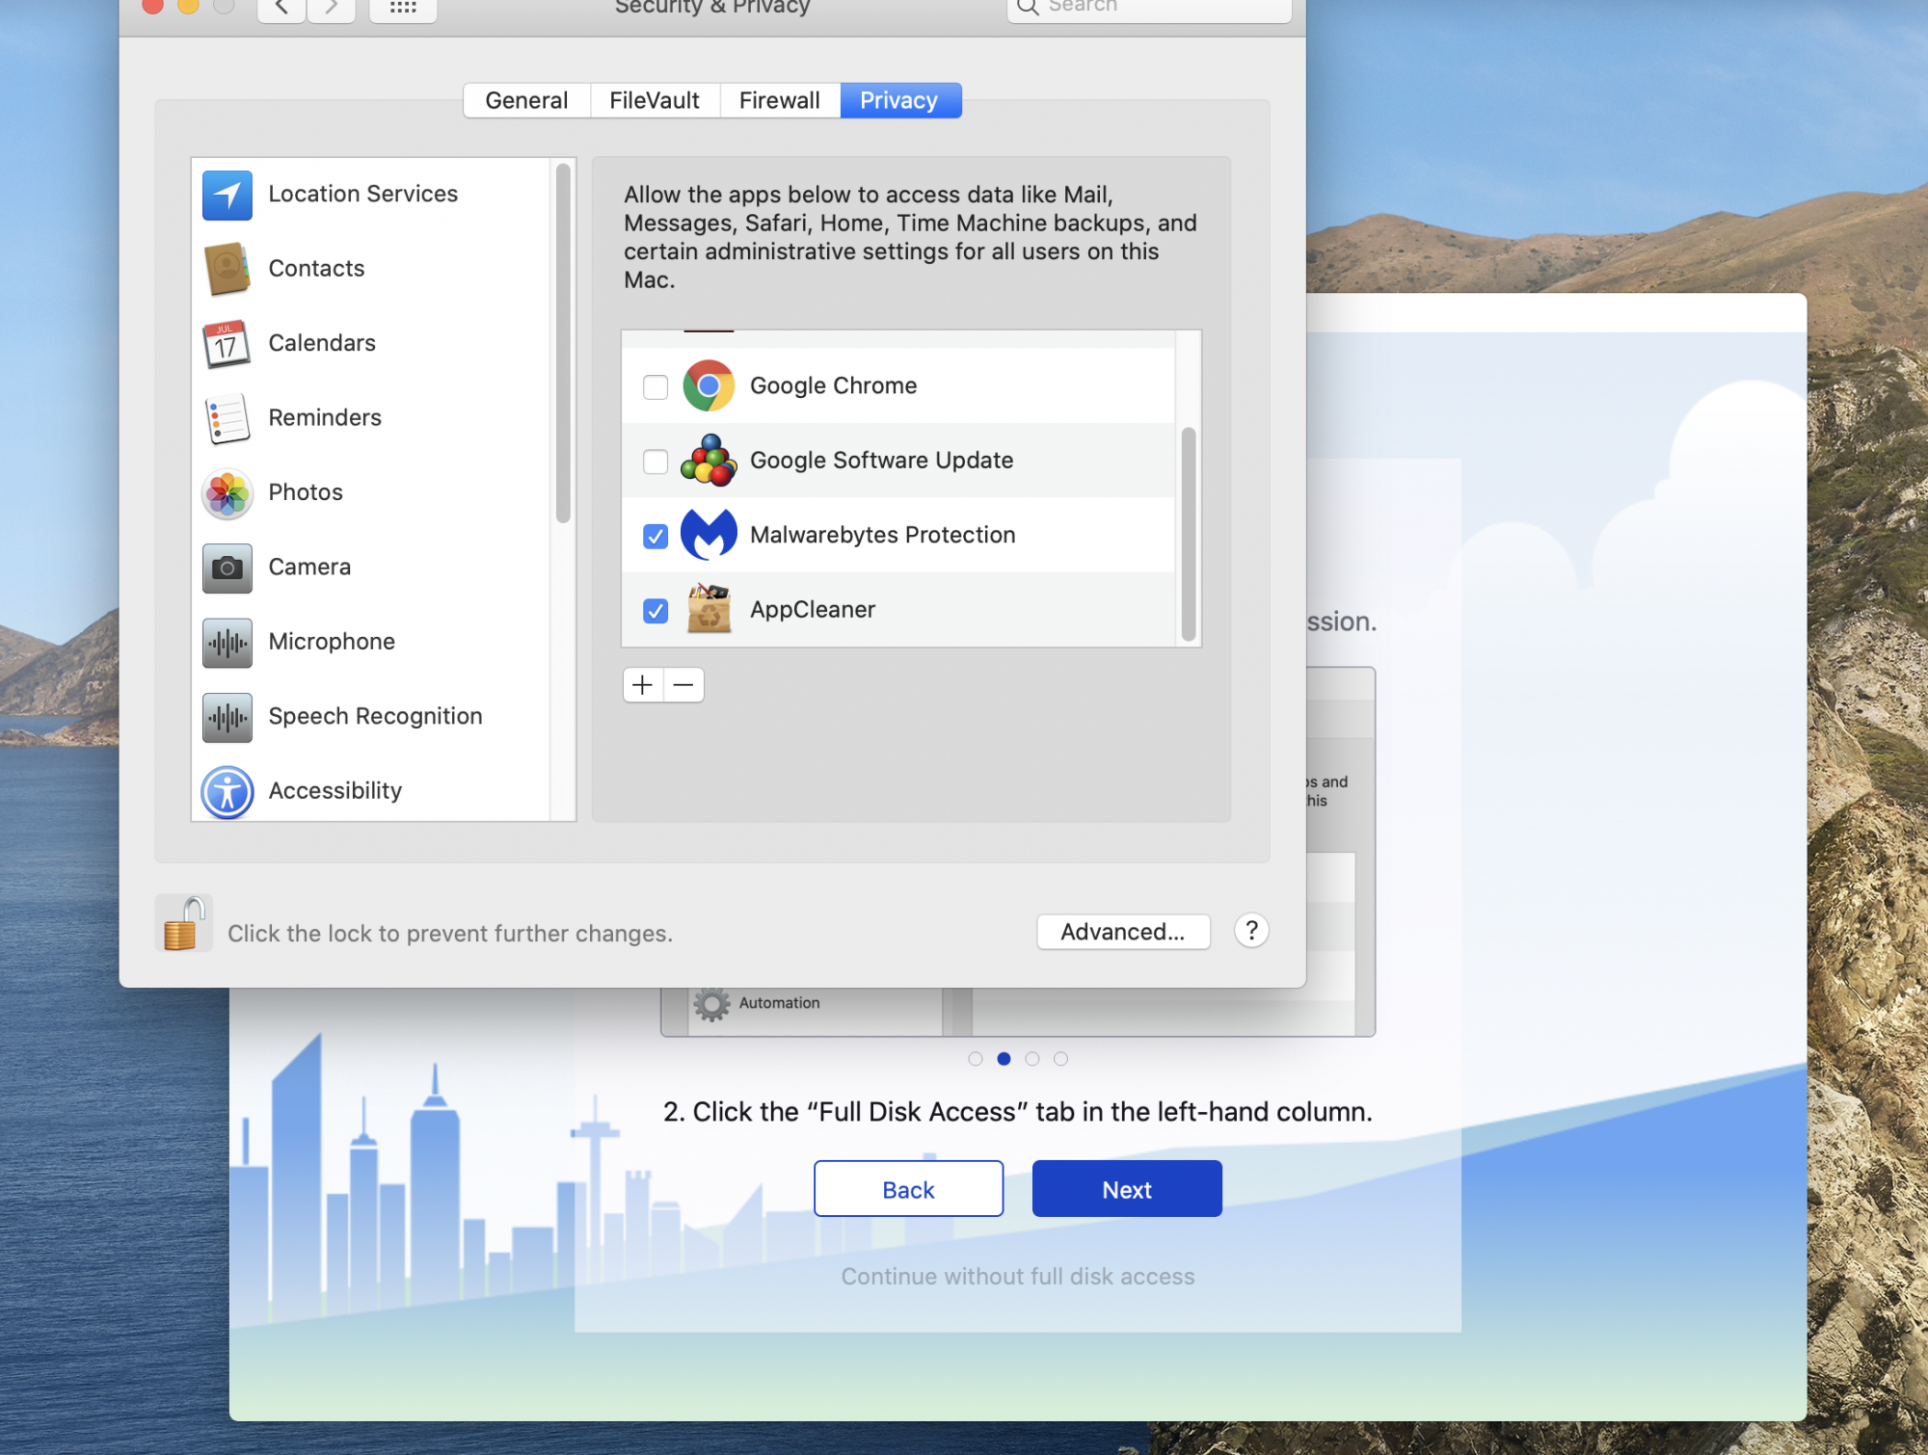Click the Speech Recognition waveform icon
The width and height of the screenshot is (1928, 1455).
tap(228, 717)
